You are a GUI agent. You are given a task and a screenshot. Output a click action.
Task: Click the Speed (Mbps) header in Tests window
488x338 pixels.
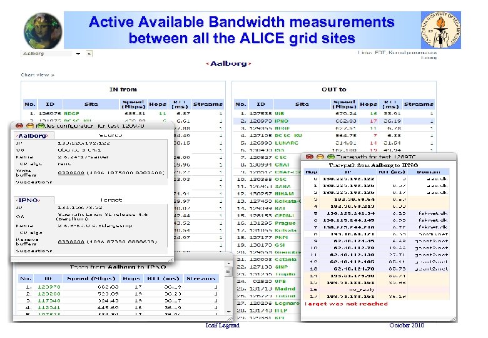coord(91,279)
